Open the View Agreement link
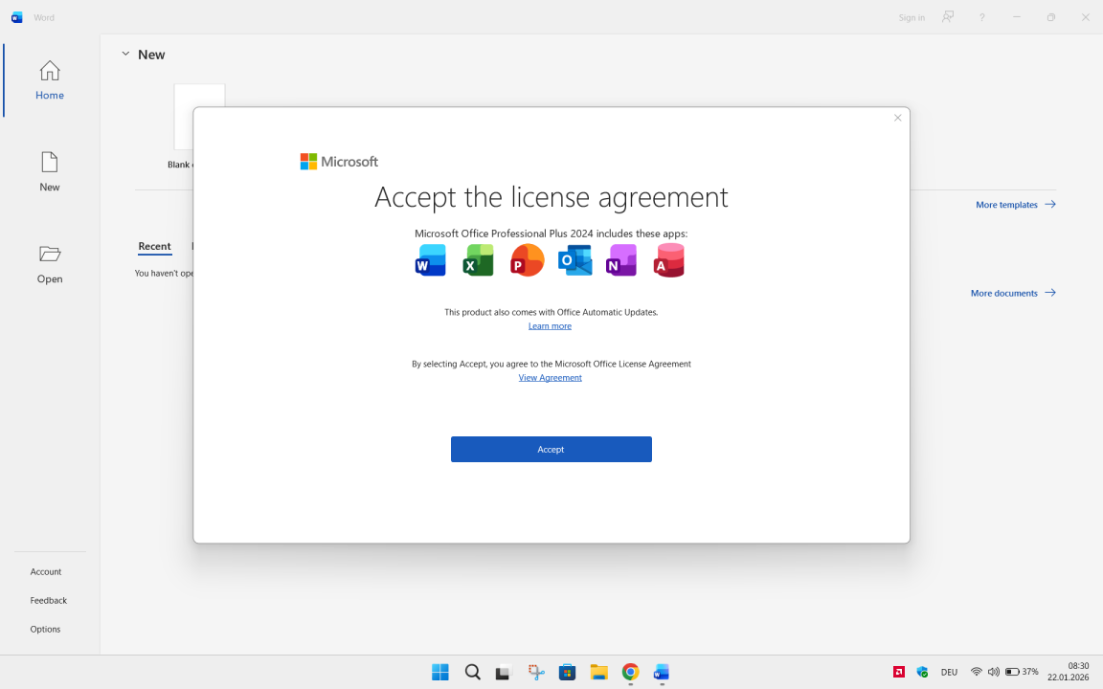The height and width of the screenshot is (689, 1103). 550,377
